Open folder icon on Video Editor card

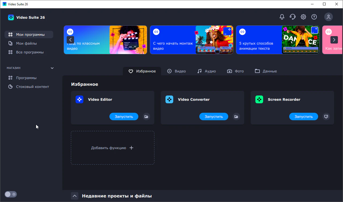click(146, 116)
